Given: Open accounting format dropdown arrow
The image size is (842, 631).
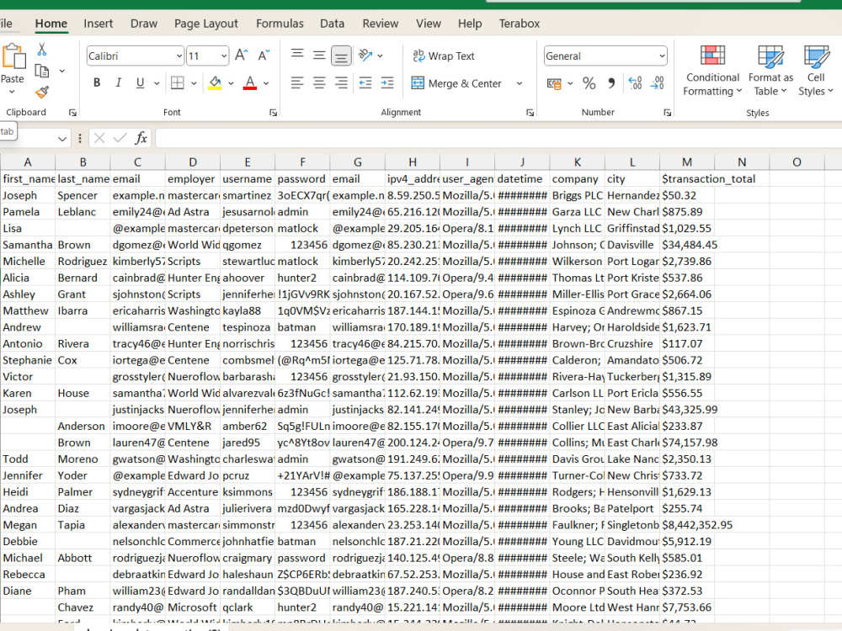Looking at the screenshot, I should click(570, 83).
